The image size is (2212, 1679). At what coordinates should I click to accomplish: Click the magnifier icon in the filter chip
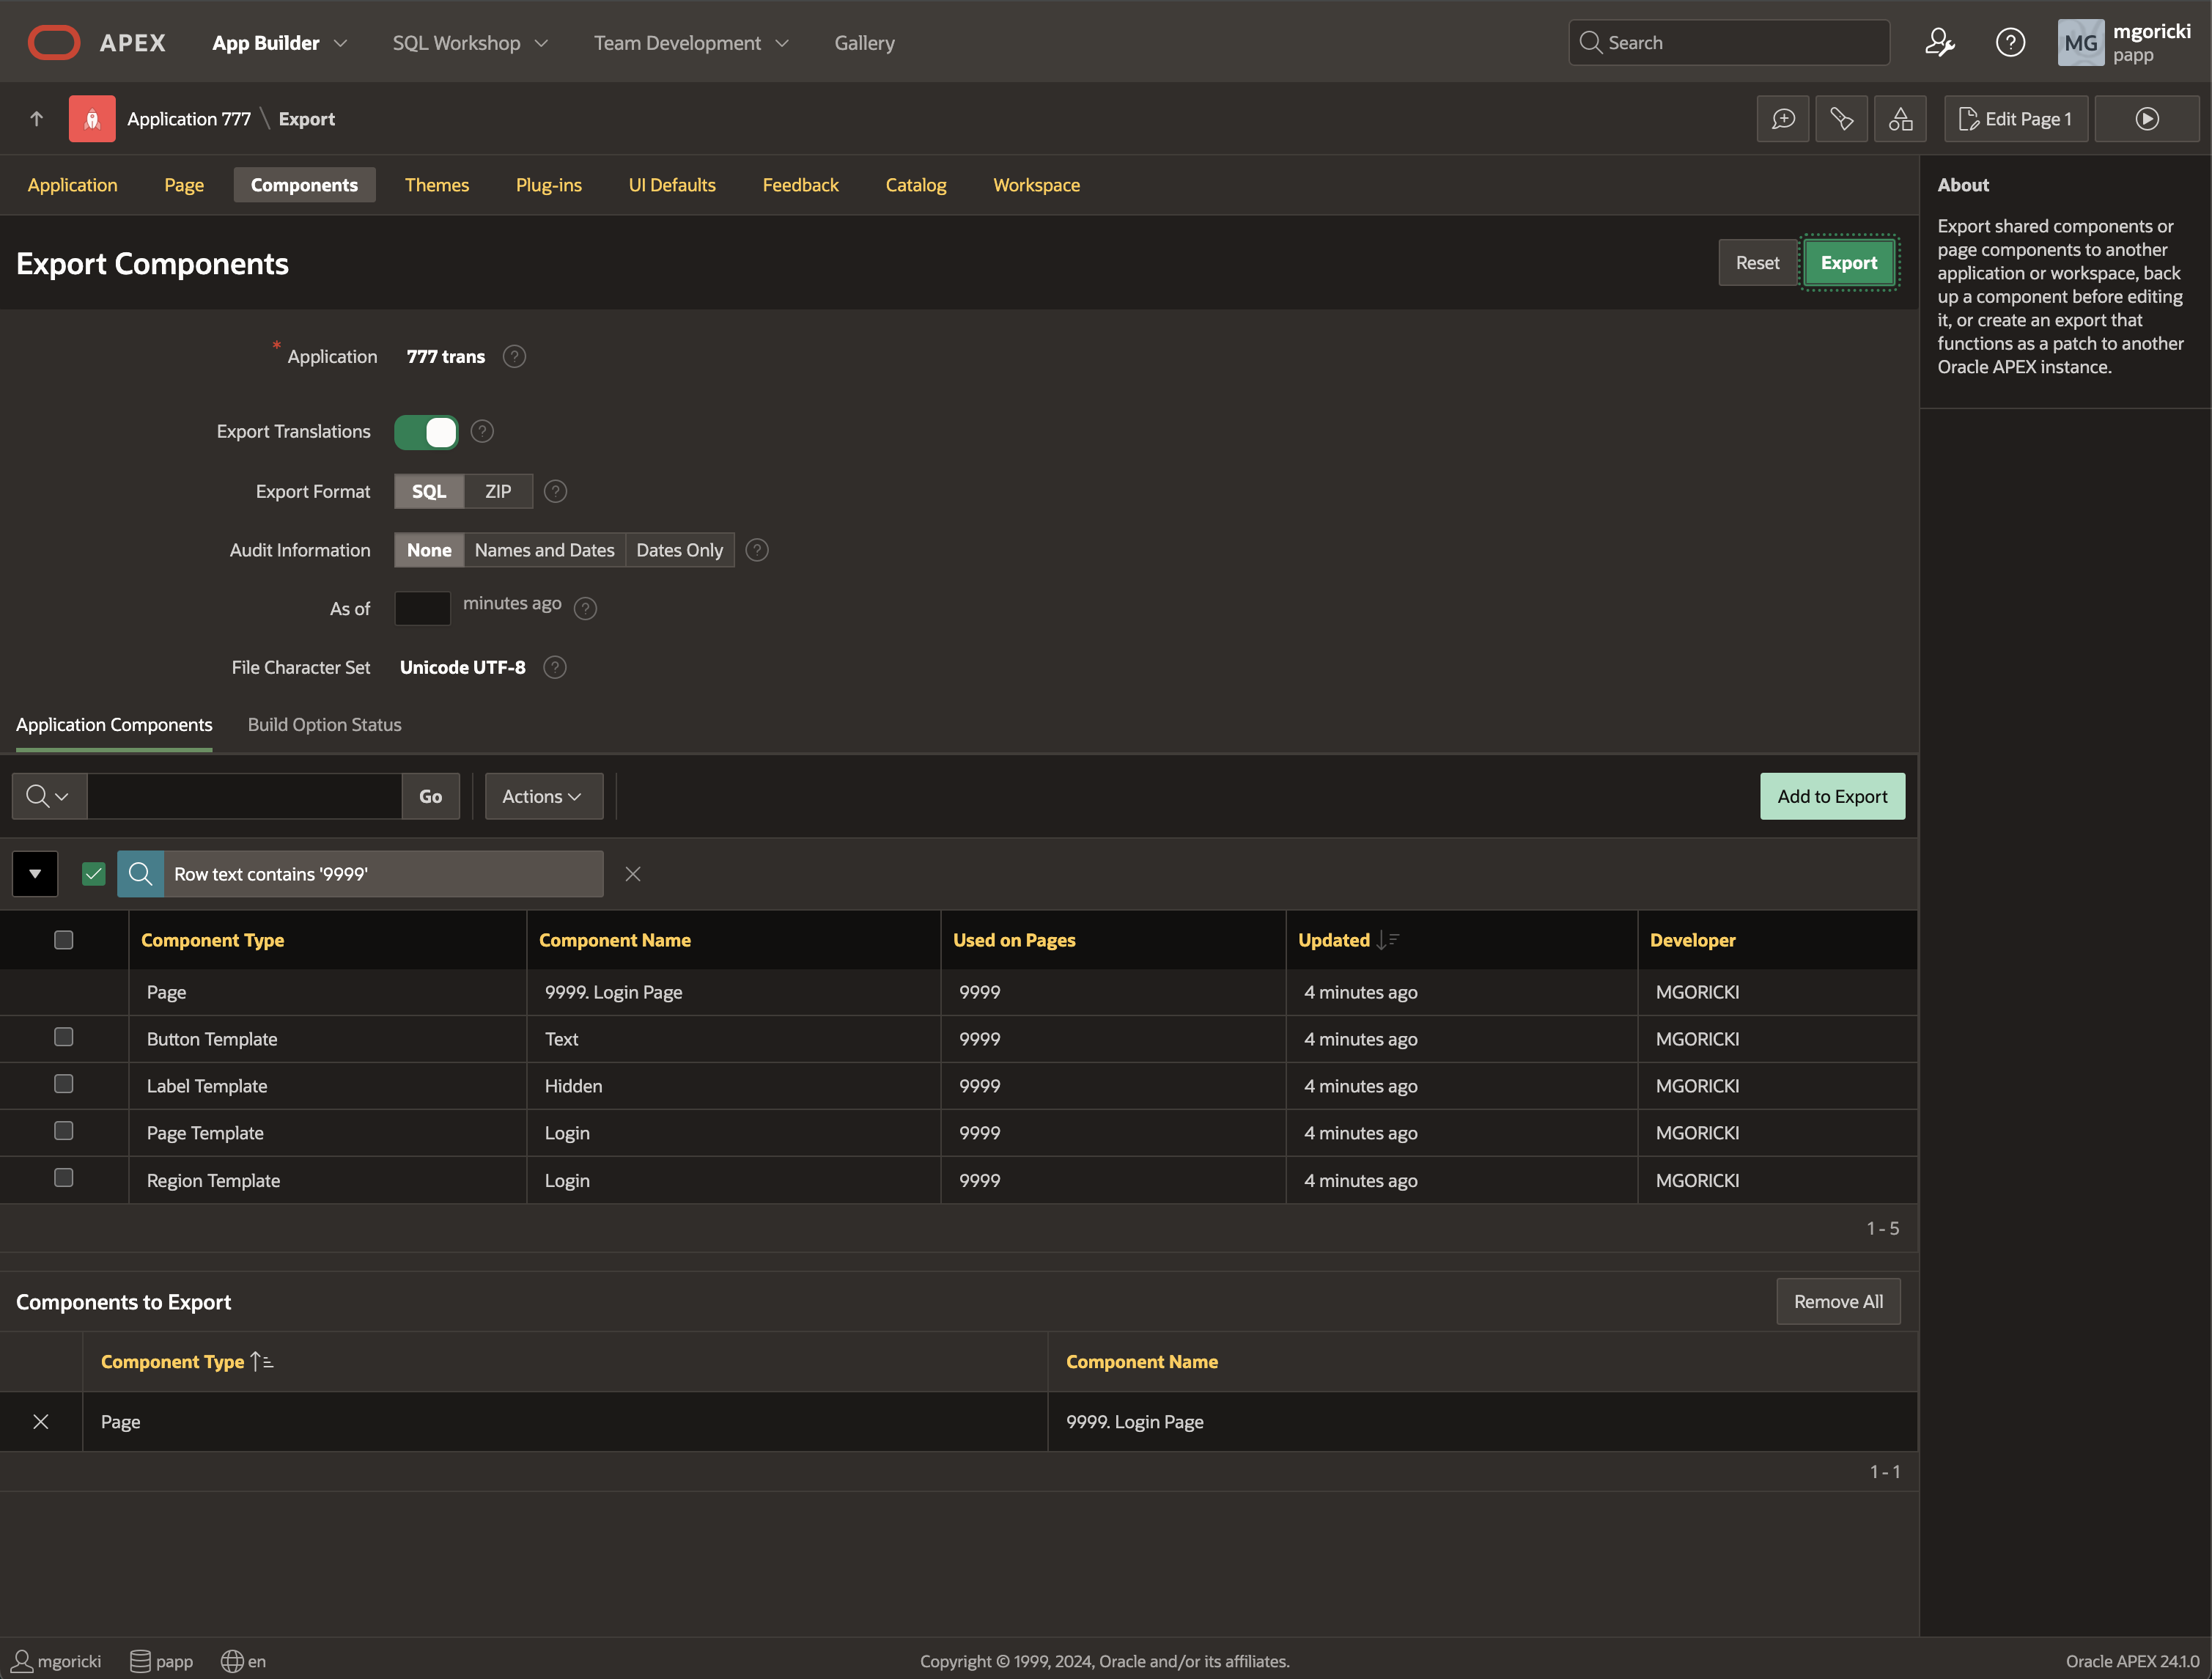[x=140, y=873]
